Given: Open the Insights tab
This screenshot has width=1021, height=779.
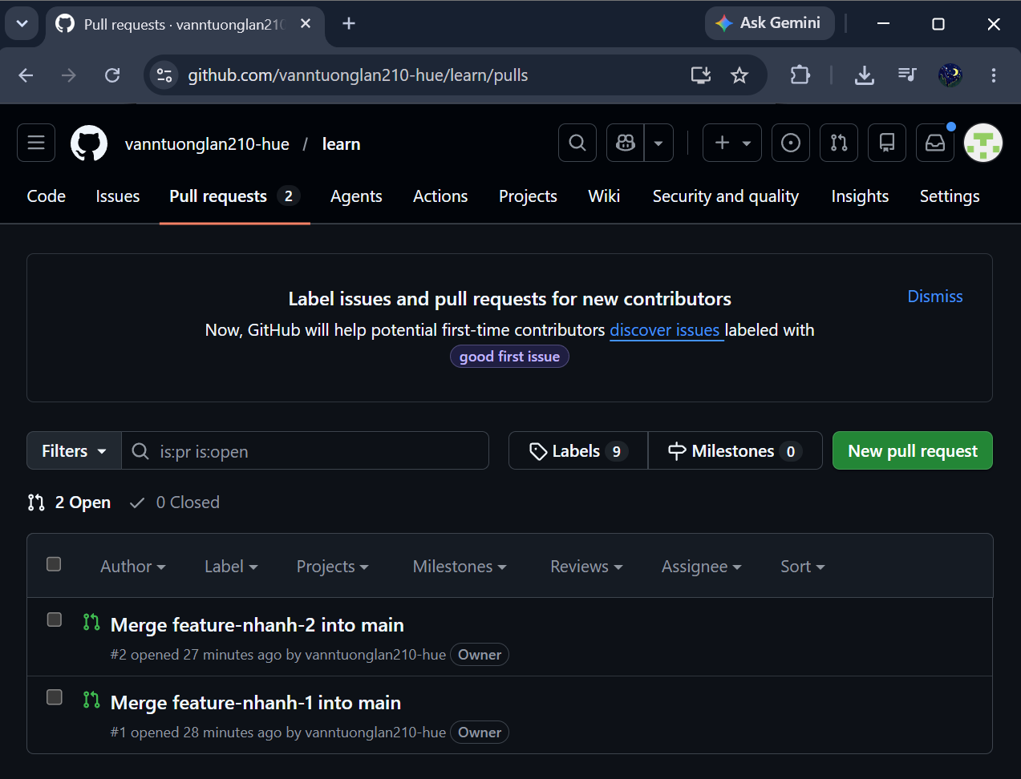Looking at the screenshot, I should 860,196.
